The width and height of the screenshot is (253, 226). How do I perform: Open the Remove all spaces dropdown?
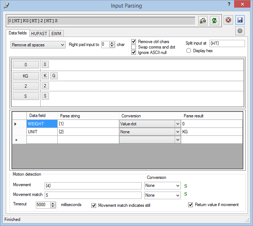(x=38, y=45)
